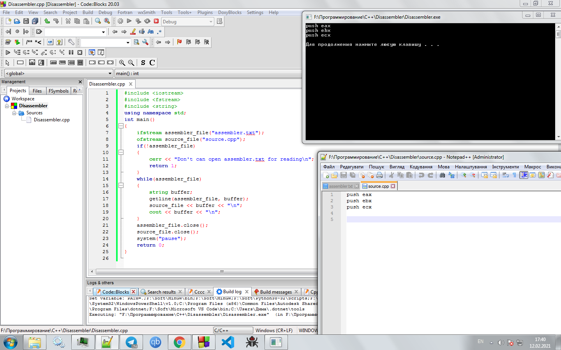561x350 pixels.
Task: Open the Debug build target dropdown
Action: point(187,22)
